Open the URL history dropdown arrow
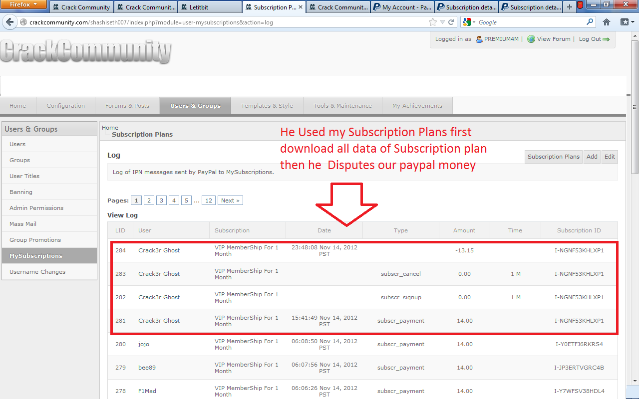This screenshot has height=399, width=639. pos(442,22)
